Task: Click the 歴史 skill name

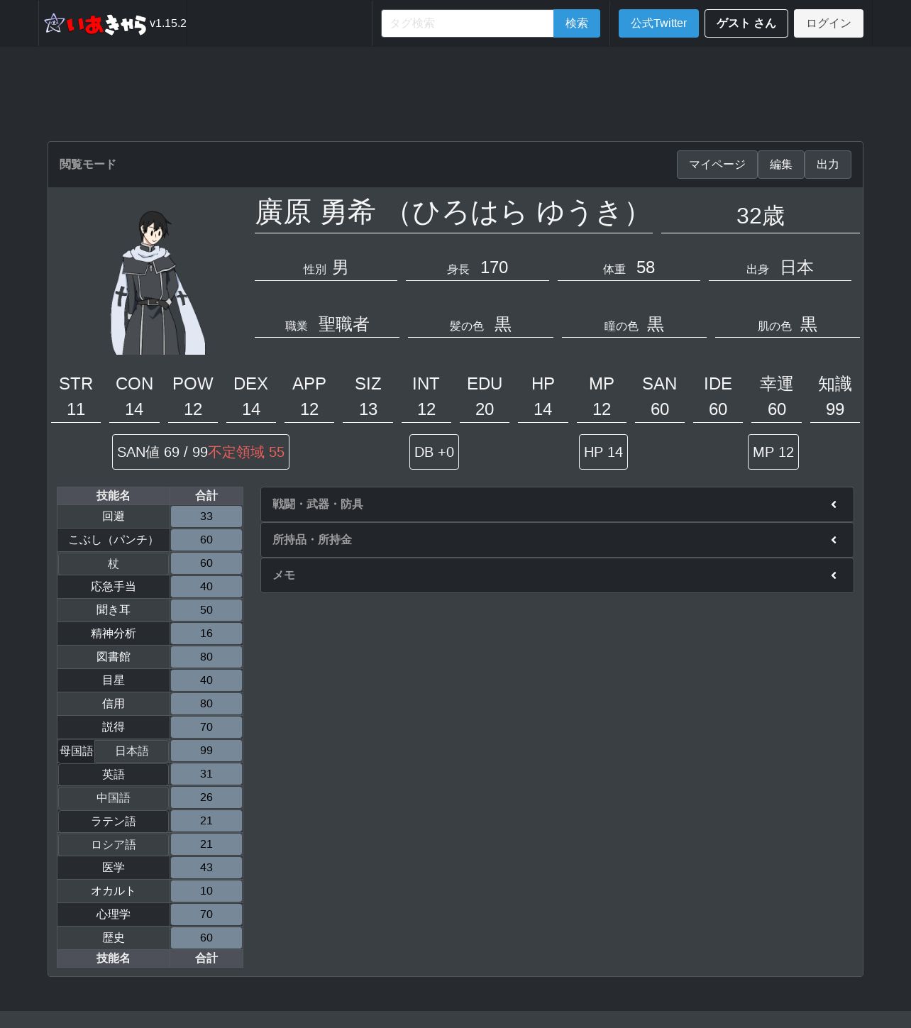Action: [x=114, y=938]
